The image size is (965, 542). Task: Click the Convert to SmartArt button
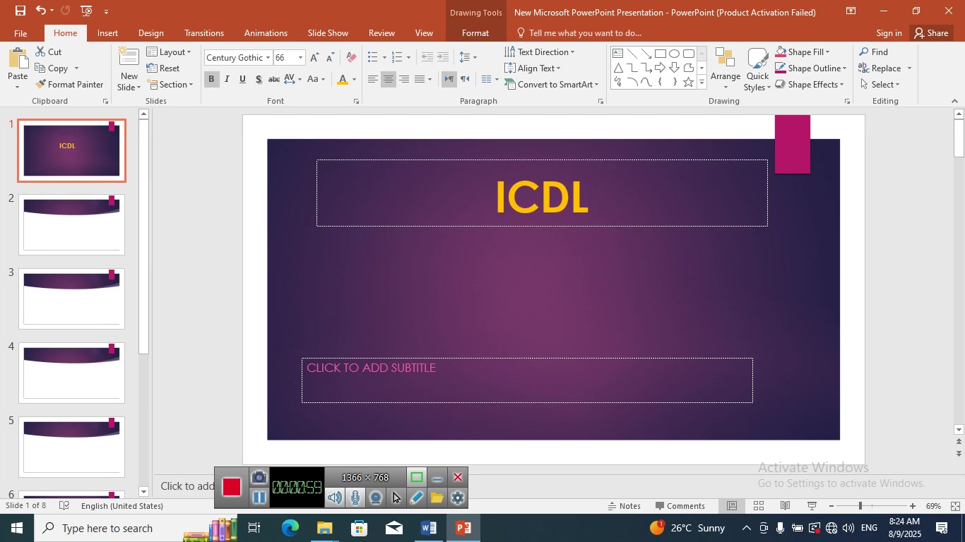pos(551,85)
